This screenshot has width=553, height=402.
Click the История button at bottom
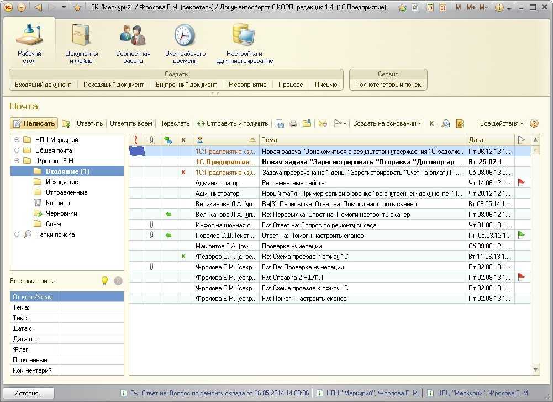click(29, 393)
